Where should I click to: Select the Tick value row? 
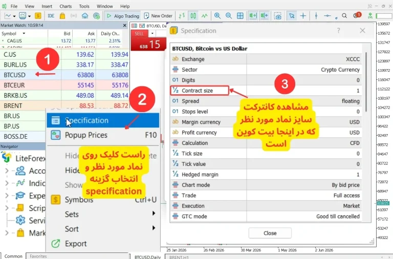click(x=266, y=164)
